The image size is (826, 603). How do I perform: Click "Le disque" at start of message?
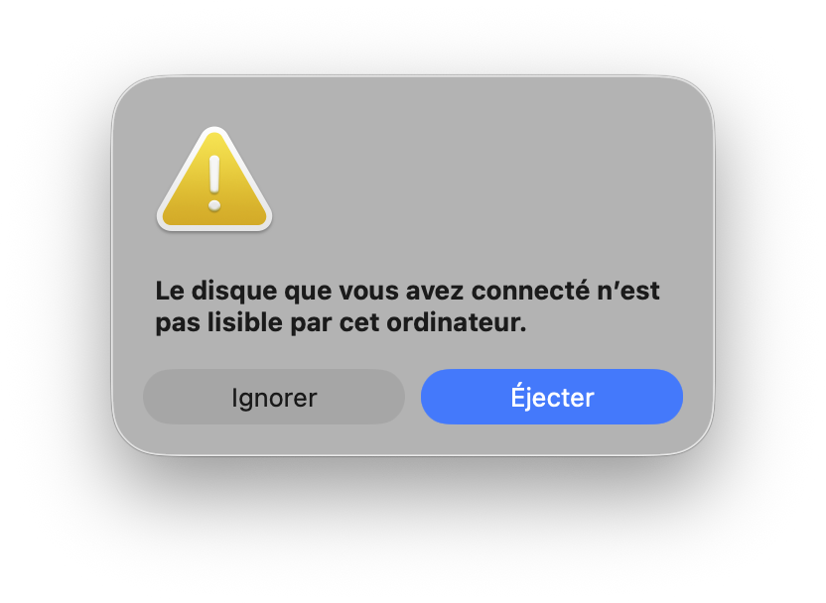click(216, 291)
